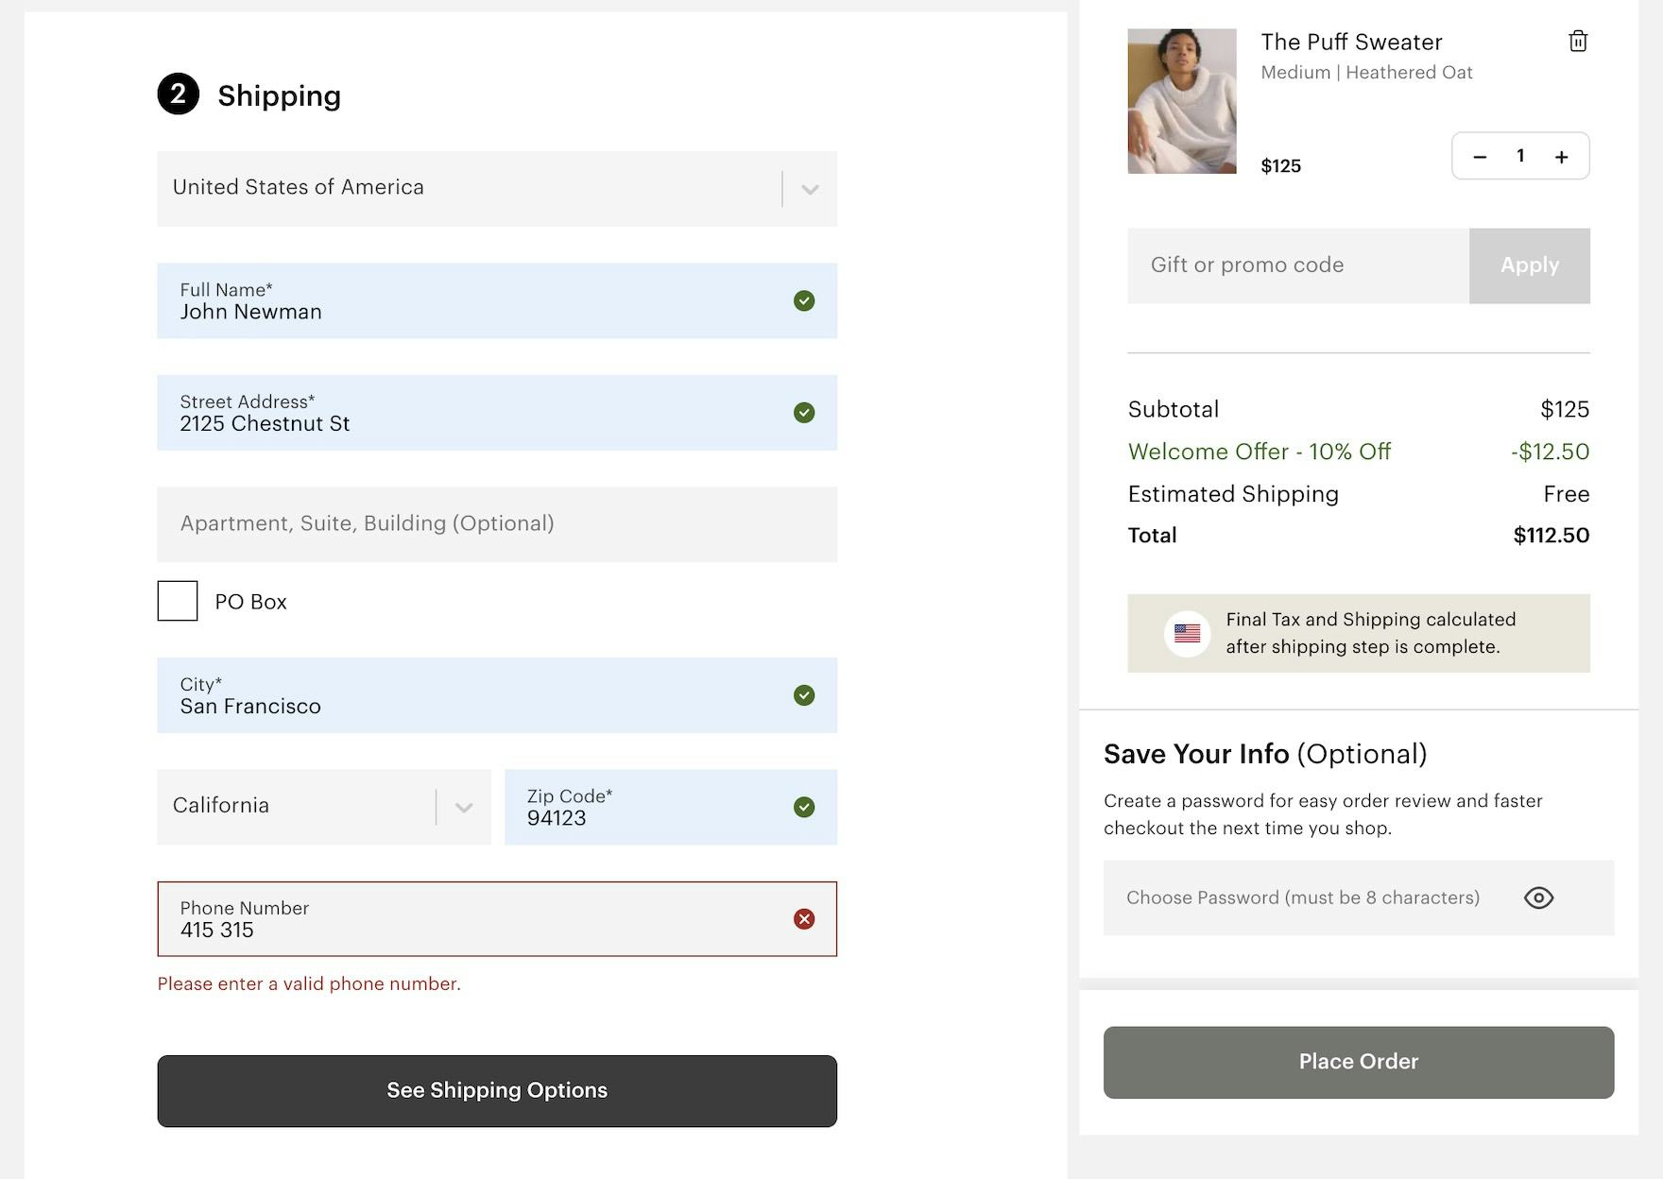Delete The Puff Sweater with trash icon
This screenshot has width=1663, height=1179.
point(1577,42)
